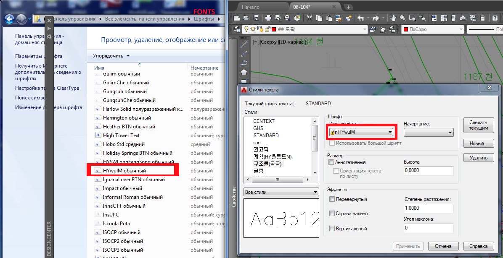The width and height of the screenshot is (503, 258).
Task: Click the Шрифты breadcrumb in address bar
Action: [204, 19]
